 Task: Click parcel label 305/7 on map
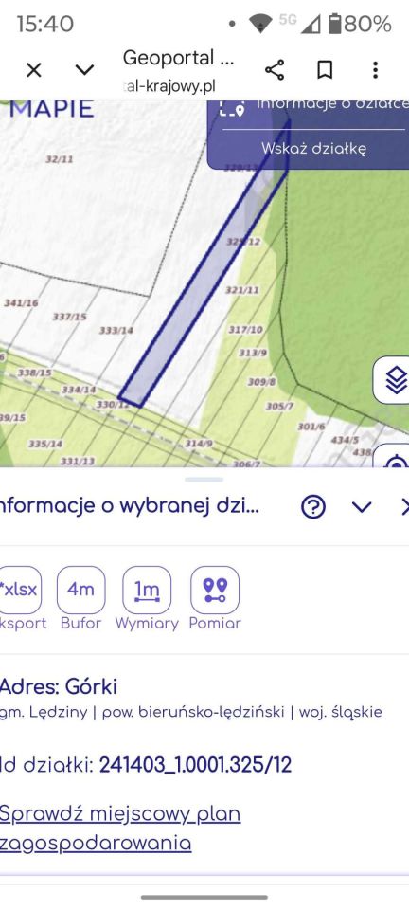pos(280,407)
